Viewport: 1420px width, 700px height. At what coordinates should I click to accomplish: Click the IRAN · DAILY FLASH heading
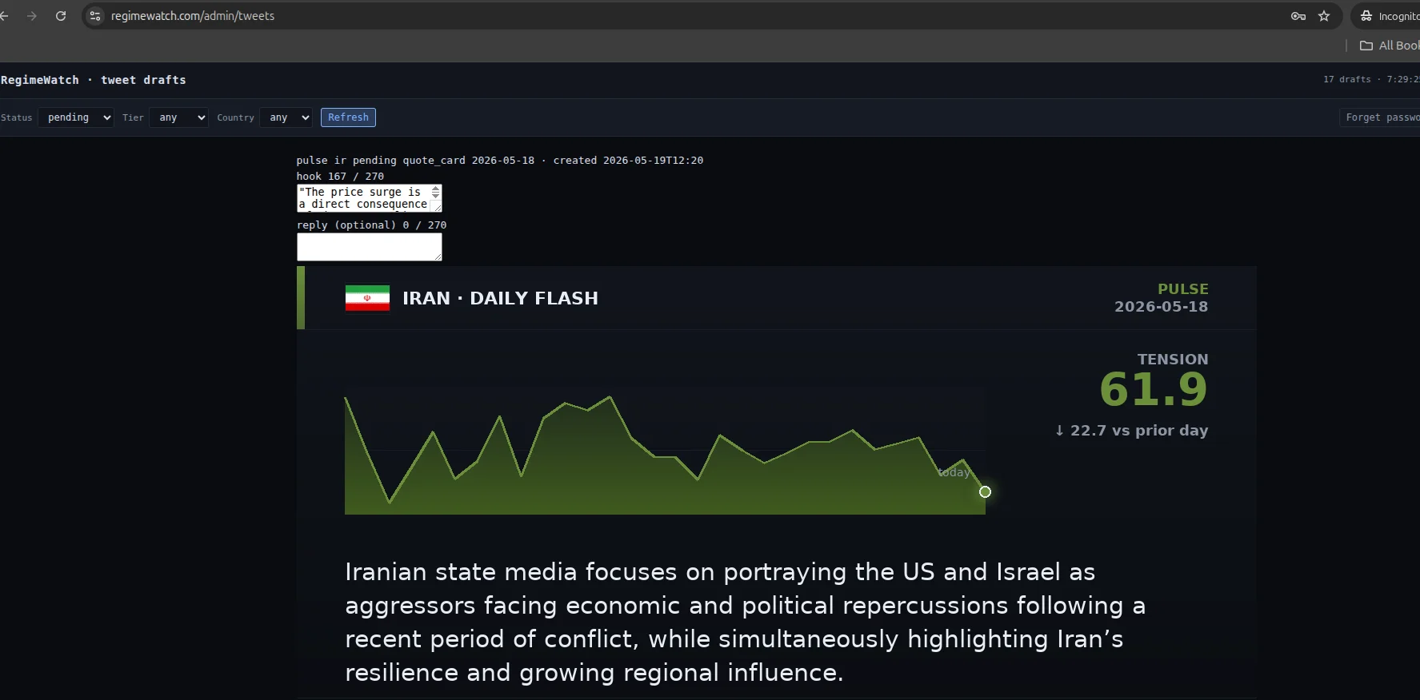(x=500, y=298)
